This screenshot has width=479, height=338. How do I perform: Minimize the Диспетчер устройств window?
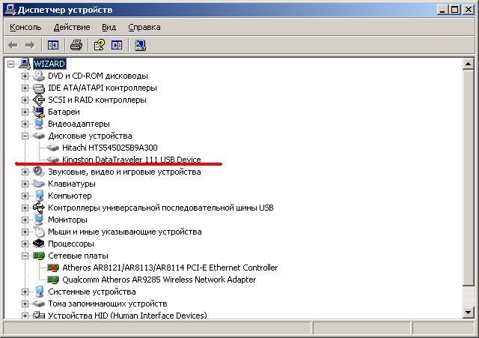[442, 10]
